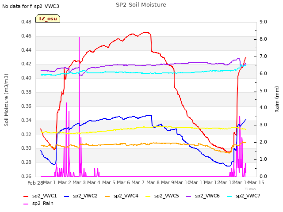Click the cyan sp2_VWC7 legend swatch
The image size is (283, 212).
pos(229,196)
